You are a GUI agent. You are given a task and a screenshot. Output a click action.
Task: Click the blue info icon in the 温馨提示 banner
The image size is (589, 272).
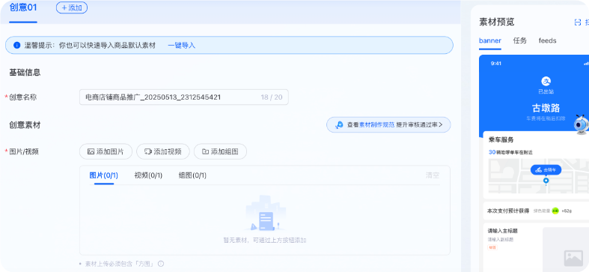[x=16, y=45]
